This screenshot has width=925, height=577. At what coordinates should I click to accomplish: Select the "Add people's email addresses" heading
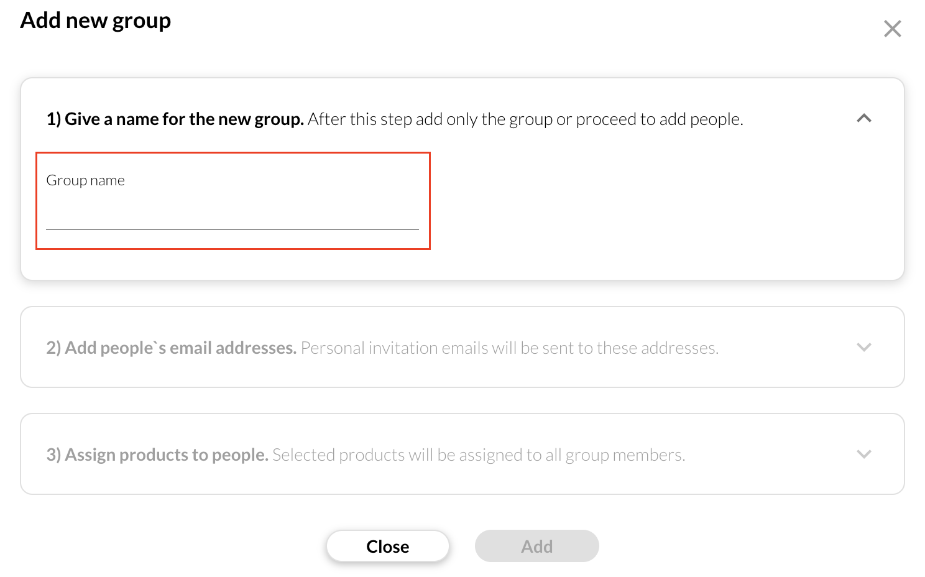tap(180, 348)
